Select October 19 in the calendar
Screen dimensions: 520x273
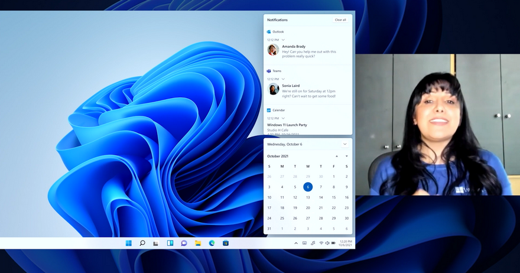[x=295, y=208]
